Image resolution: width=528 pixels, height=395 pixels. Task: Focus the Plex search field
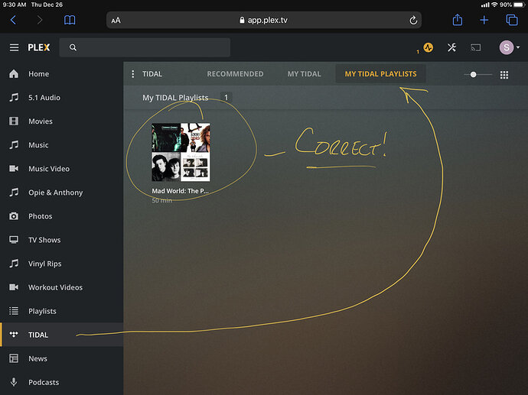point(145,47)
